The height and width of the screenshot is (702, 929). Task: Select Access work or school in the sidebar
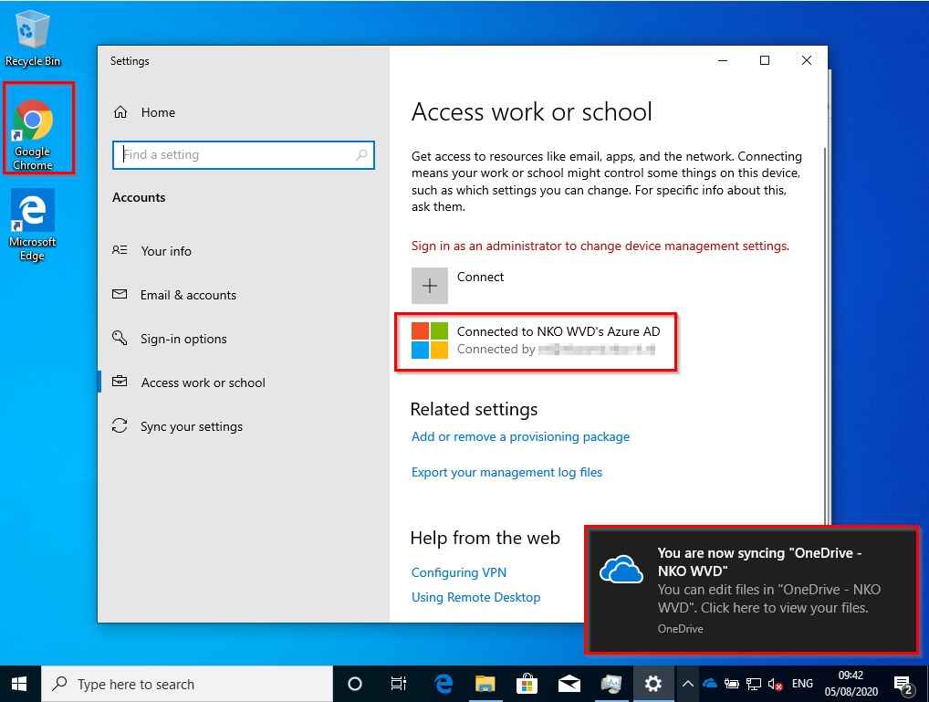coord(203,382)
